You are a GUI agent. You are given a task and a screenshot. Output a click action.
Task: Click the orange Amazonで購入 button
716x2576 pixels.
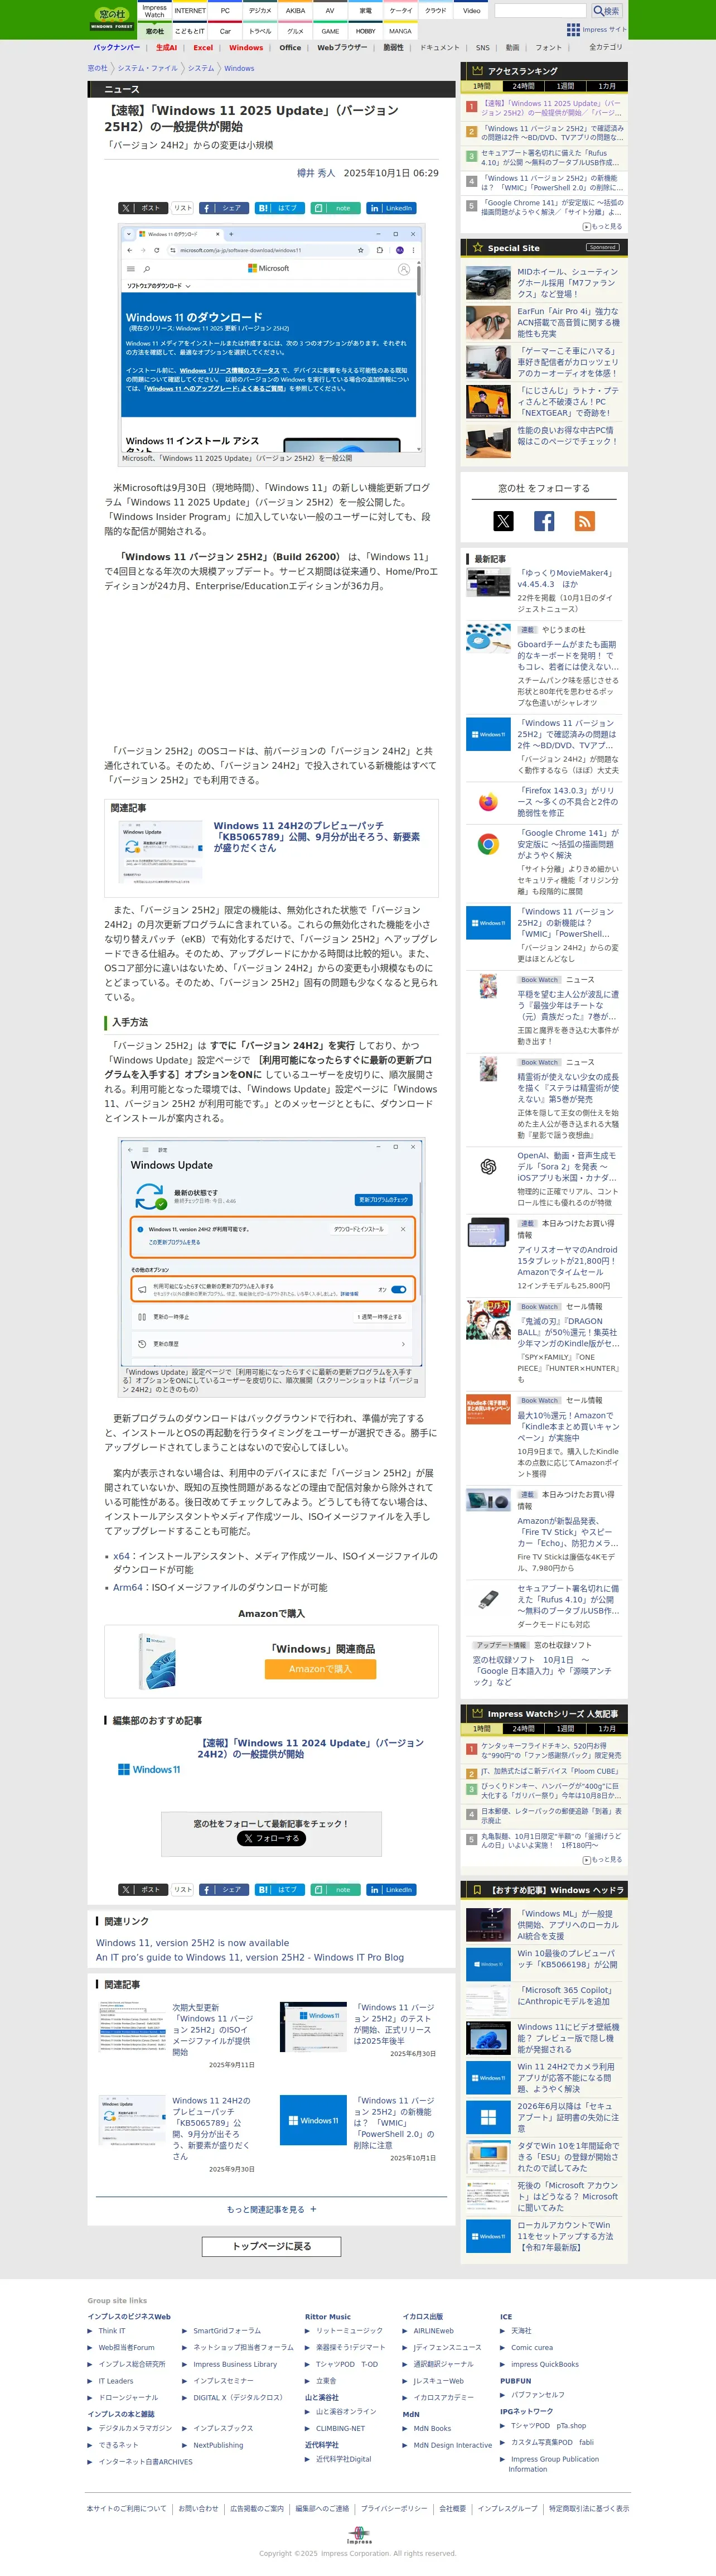click(x=320, y=1669)
